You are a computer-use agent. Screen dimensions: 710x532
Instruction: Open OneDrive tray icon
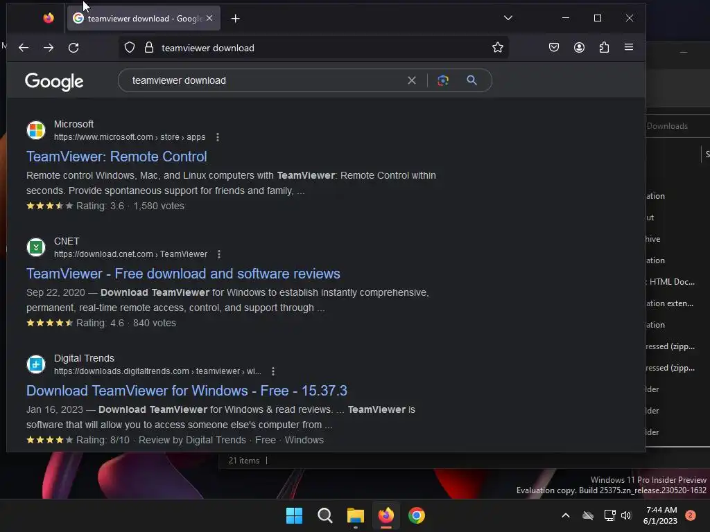(588, 515)
